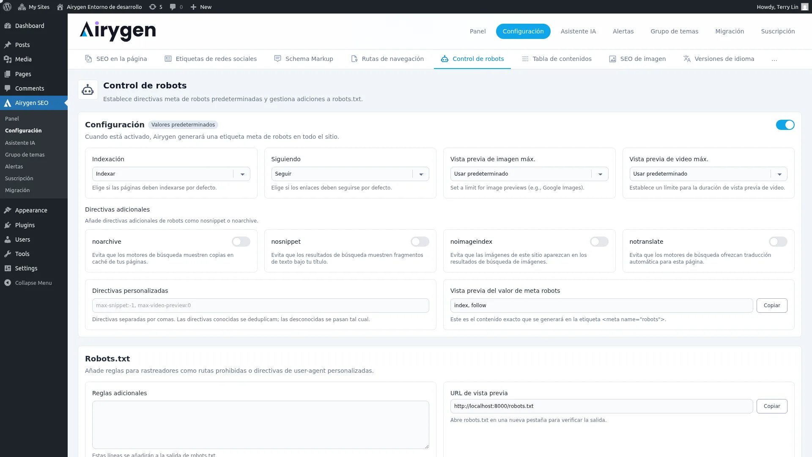Copy the robots.txt preview URL
The width and height of the screenshot is (812, 457).
[772, 406]
